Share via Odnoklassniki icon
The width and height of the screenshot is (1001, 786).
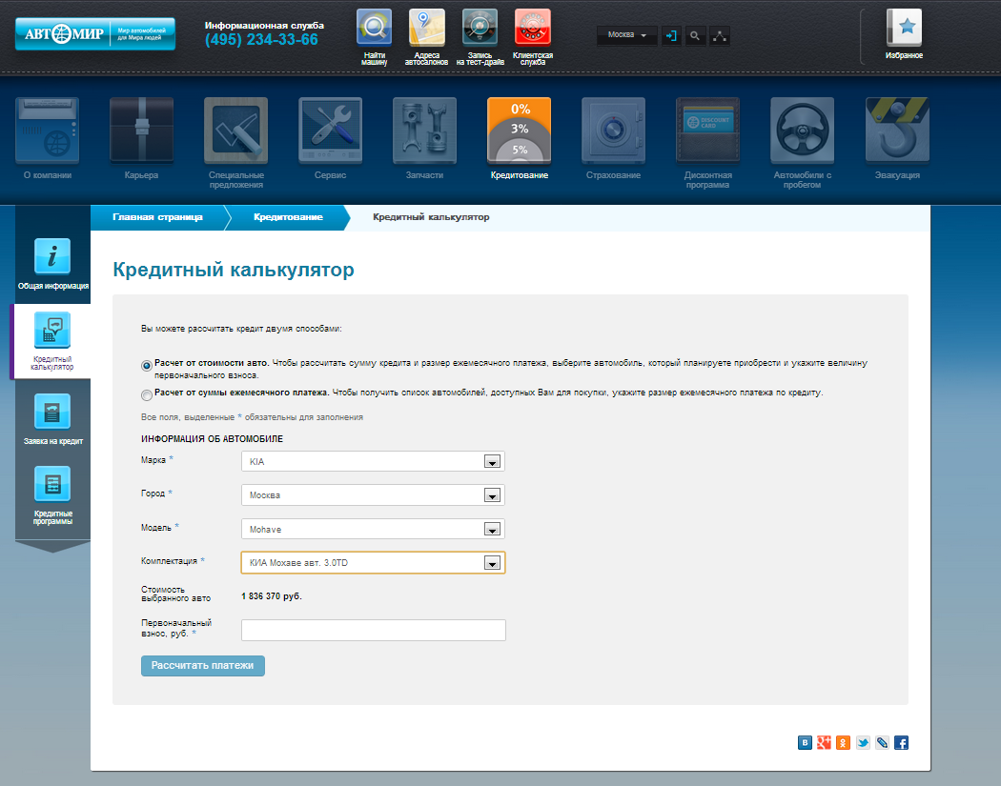[x=844, y=742]
